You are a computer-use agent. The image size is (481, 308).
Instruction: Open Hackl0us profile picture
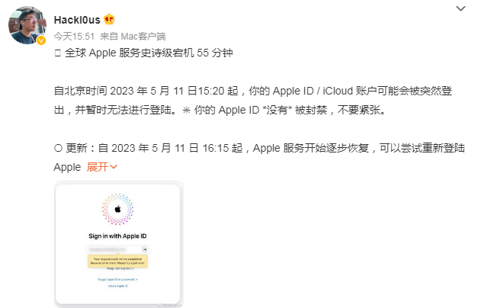click(27, 25)
